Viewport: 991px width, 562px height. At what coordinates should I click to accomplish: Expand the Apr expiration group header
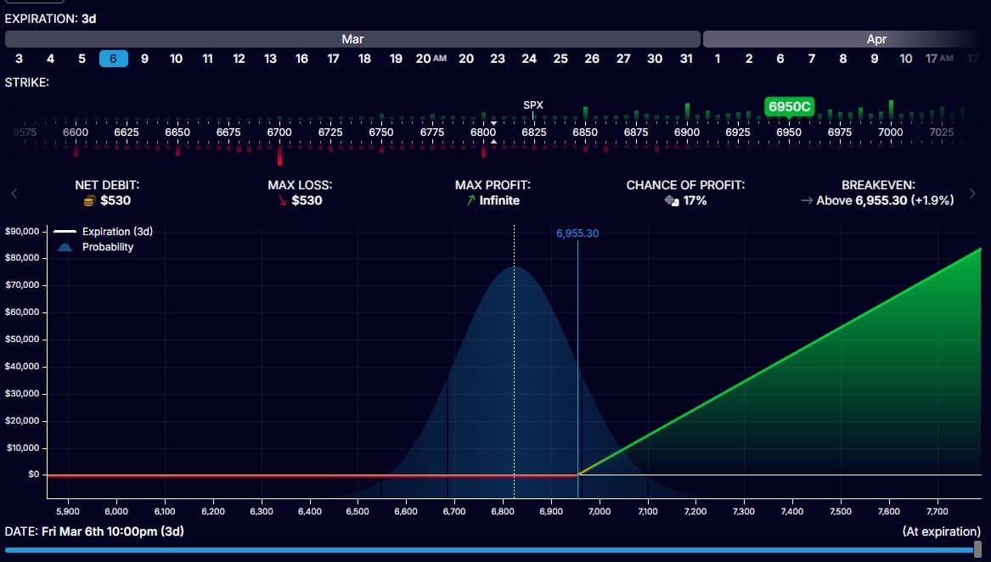click(x=876, y=39)
